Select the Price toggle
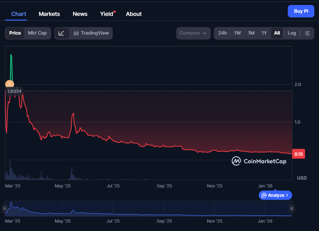 coord(15,33)
